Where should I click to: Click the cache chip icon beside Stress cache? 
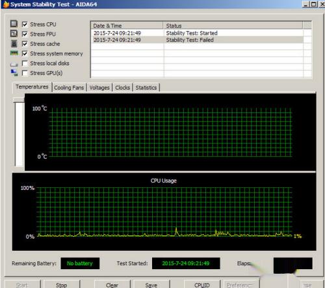point(14,44)
